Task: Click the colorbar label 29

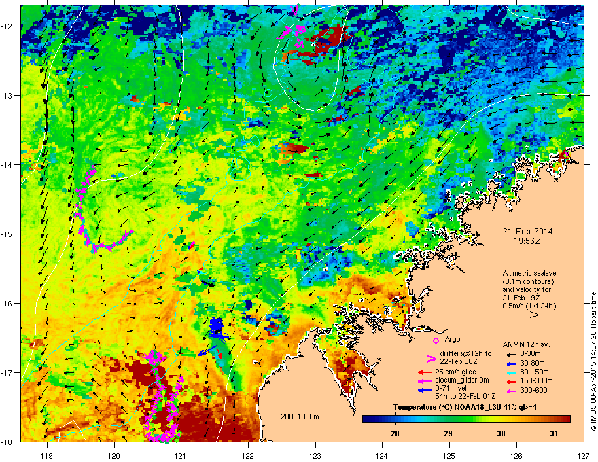Action: click(x=448, y=433)
